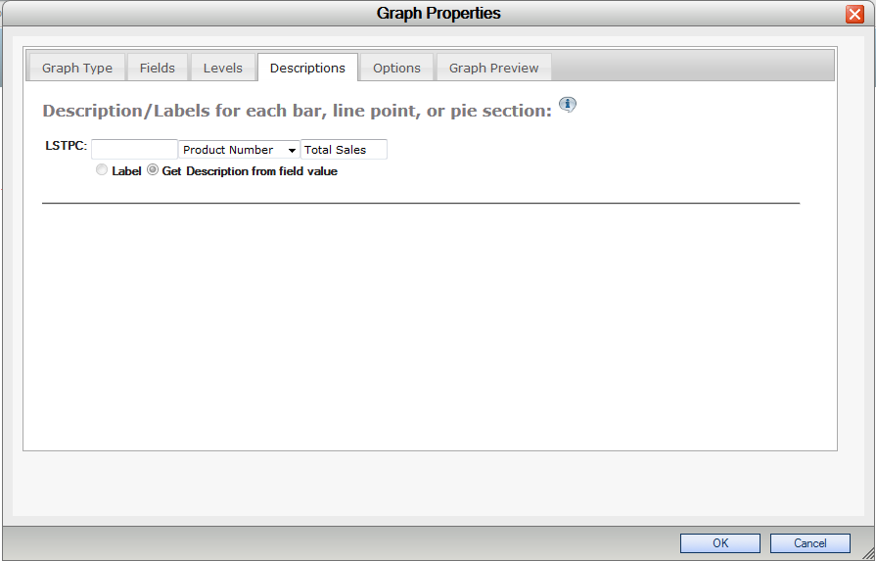The width and height of the screenshot is (876, 561).
Task: Click into the Total Sales text field
Action: tap(344, 149)
